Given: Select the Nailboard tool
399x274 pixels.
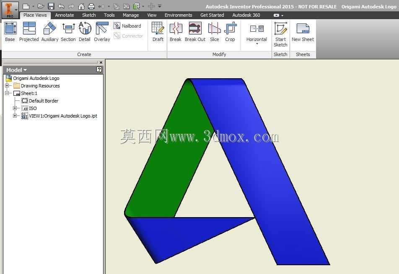Looking at the screenshot, I should [127, 26].
